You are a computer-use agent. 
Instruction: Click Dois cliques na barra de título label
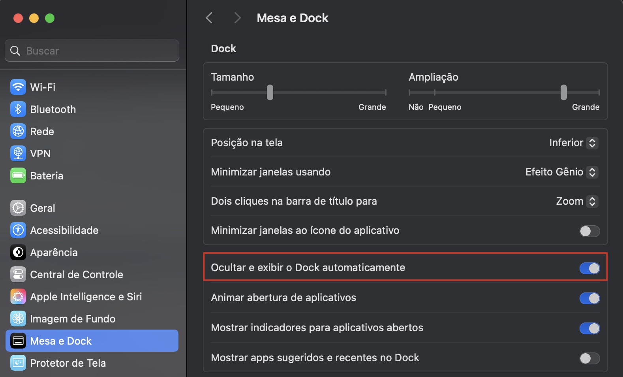pos(294,201)
